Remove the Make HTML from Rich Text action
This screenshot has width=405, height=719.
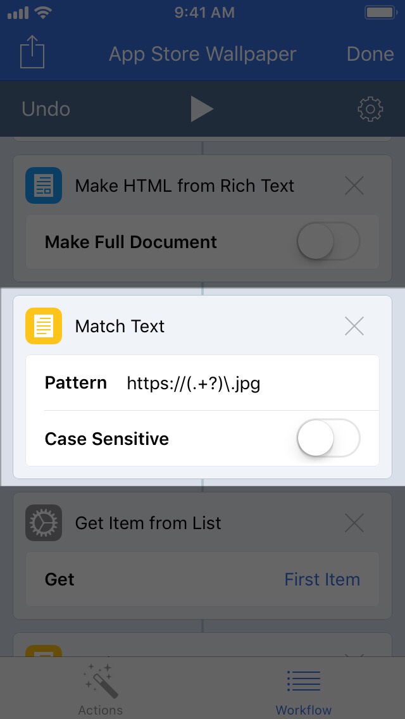tap(354, 185)
